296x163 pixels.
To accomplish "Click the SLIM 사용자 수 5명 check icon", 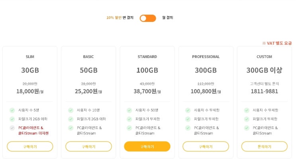I will [x=12, y=110].
